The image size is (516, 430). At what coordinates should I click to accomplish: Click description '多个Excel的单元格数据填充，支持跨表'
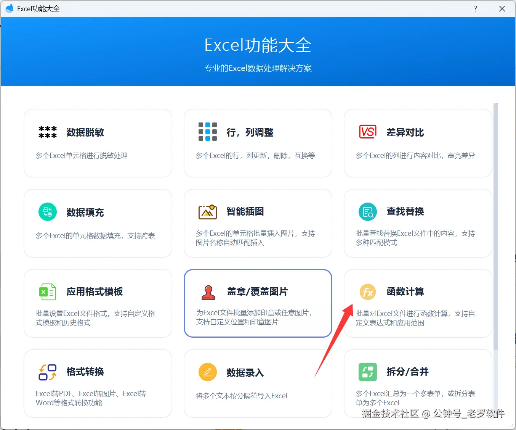[x=95, y=236]
